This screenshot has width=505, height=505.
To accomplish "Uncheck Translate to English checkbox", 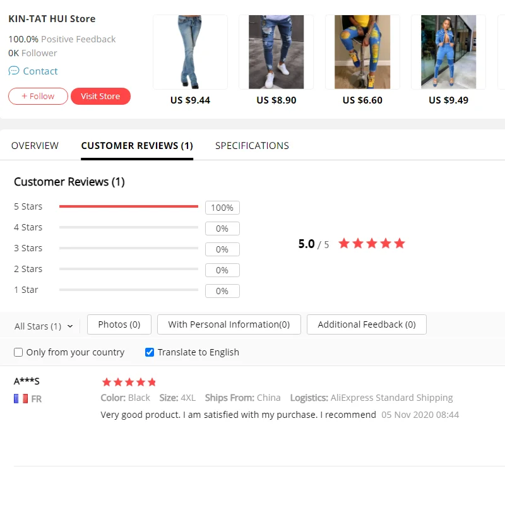I will pos(150,352).
